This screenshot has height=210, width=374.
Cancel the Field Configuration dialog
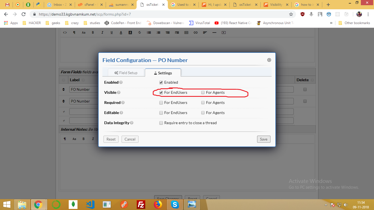coord(130,139)
